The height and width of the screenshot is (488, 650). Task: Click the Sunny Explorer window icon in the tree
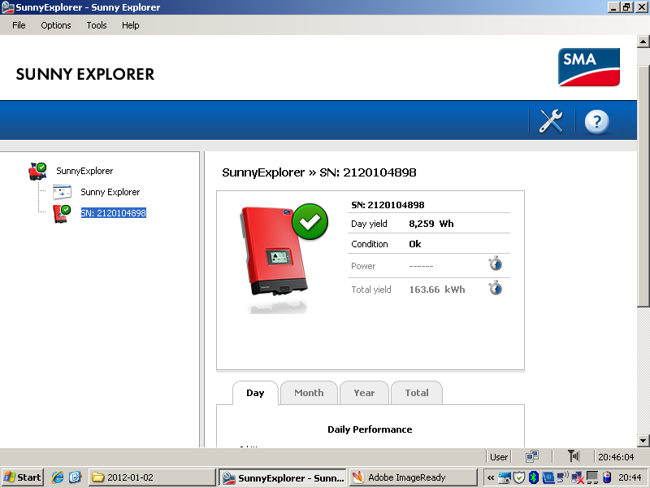click(62, 192)
